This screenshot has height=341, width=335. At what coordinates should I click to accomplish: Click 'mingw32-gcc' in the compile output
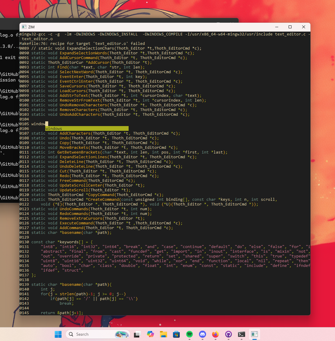[x=33, y=34]
